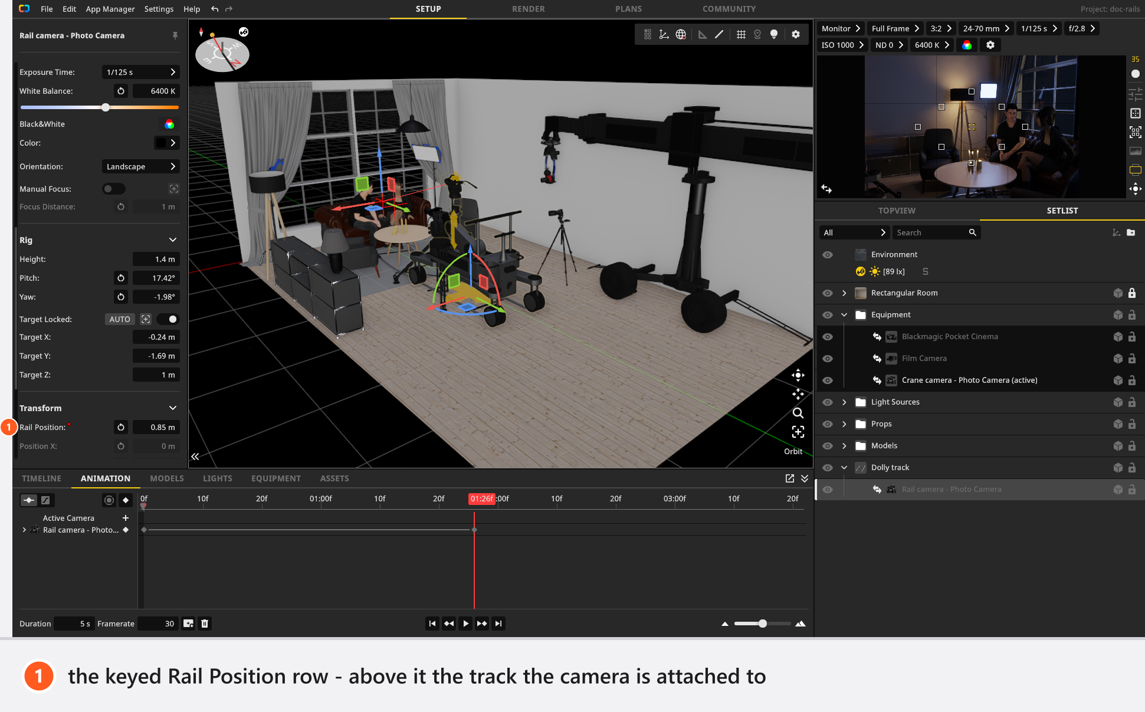Toggle Manual Focus switch

(x=113, y=189)
